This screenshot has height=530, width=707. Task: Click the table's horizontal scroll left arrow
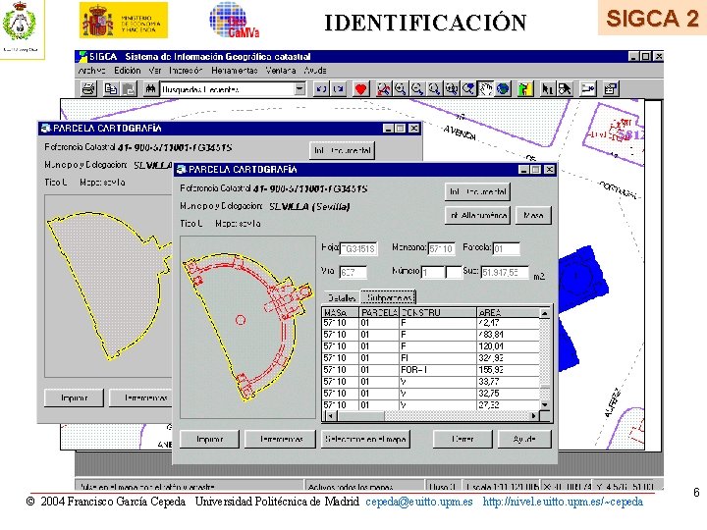[331, 415]
